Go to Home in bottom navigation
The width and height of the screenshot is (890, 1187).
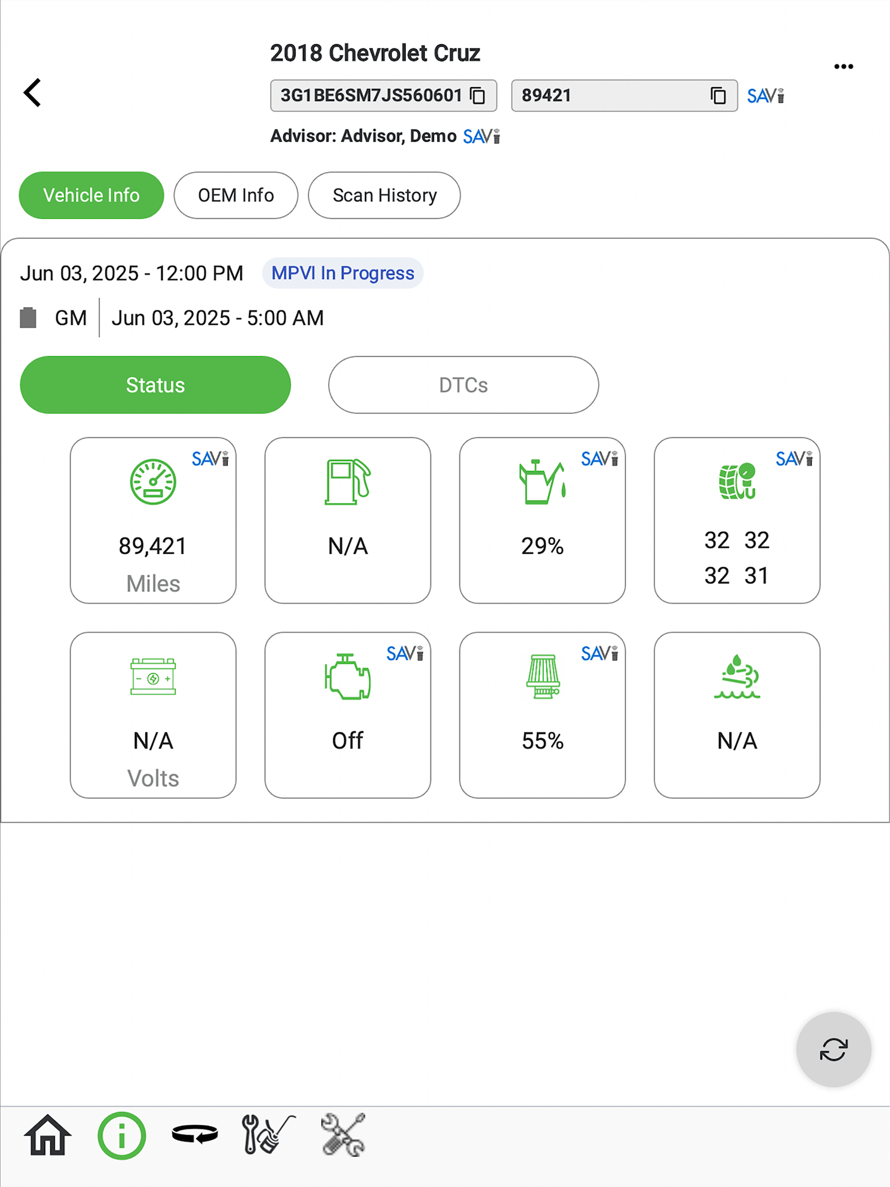pyautogui.click(x=48, y=1135)
